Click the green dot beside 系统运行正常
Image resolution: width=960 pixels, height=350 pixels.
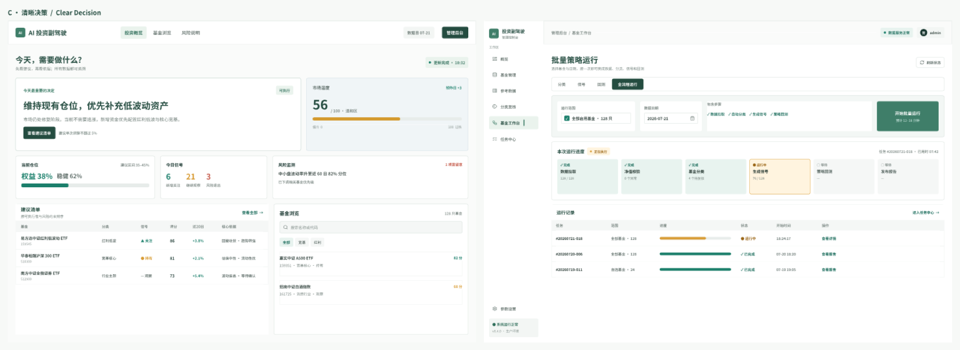click(494, 324)
